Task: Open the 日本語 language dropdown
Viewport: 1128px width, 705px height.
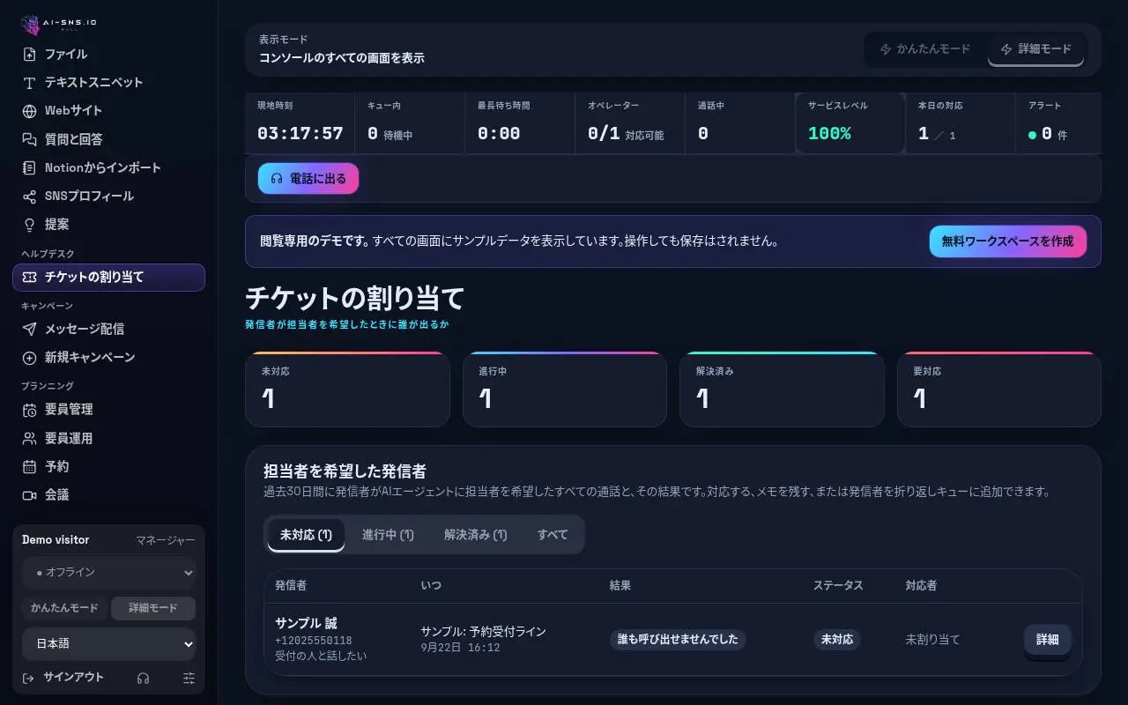Action: [109, 644]
